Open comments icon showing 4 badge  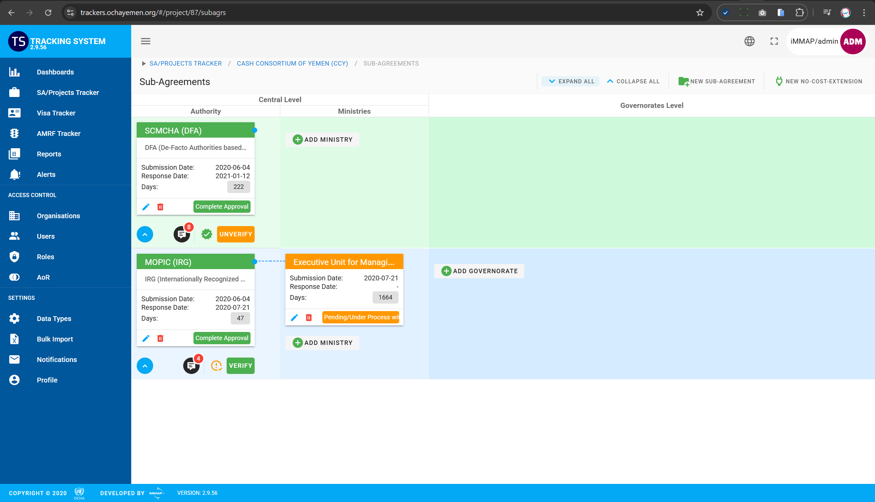191,366
